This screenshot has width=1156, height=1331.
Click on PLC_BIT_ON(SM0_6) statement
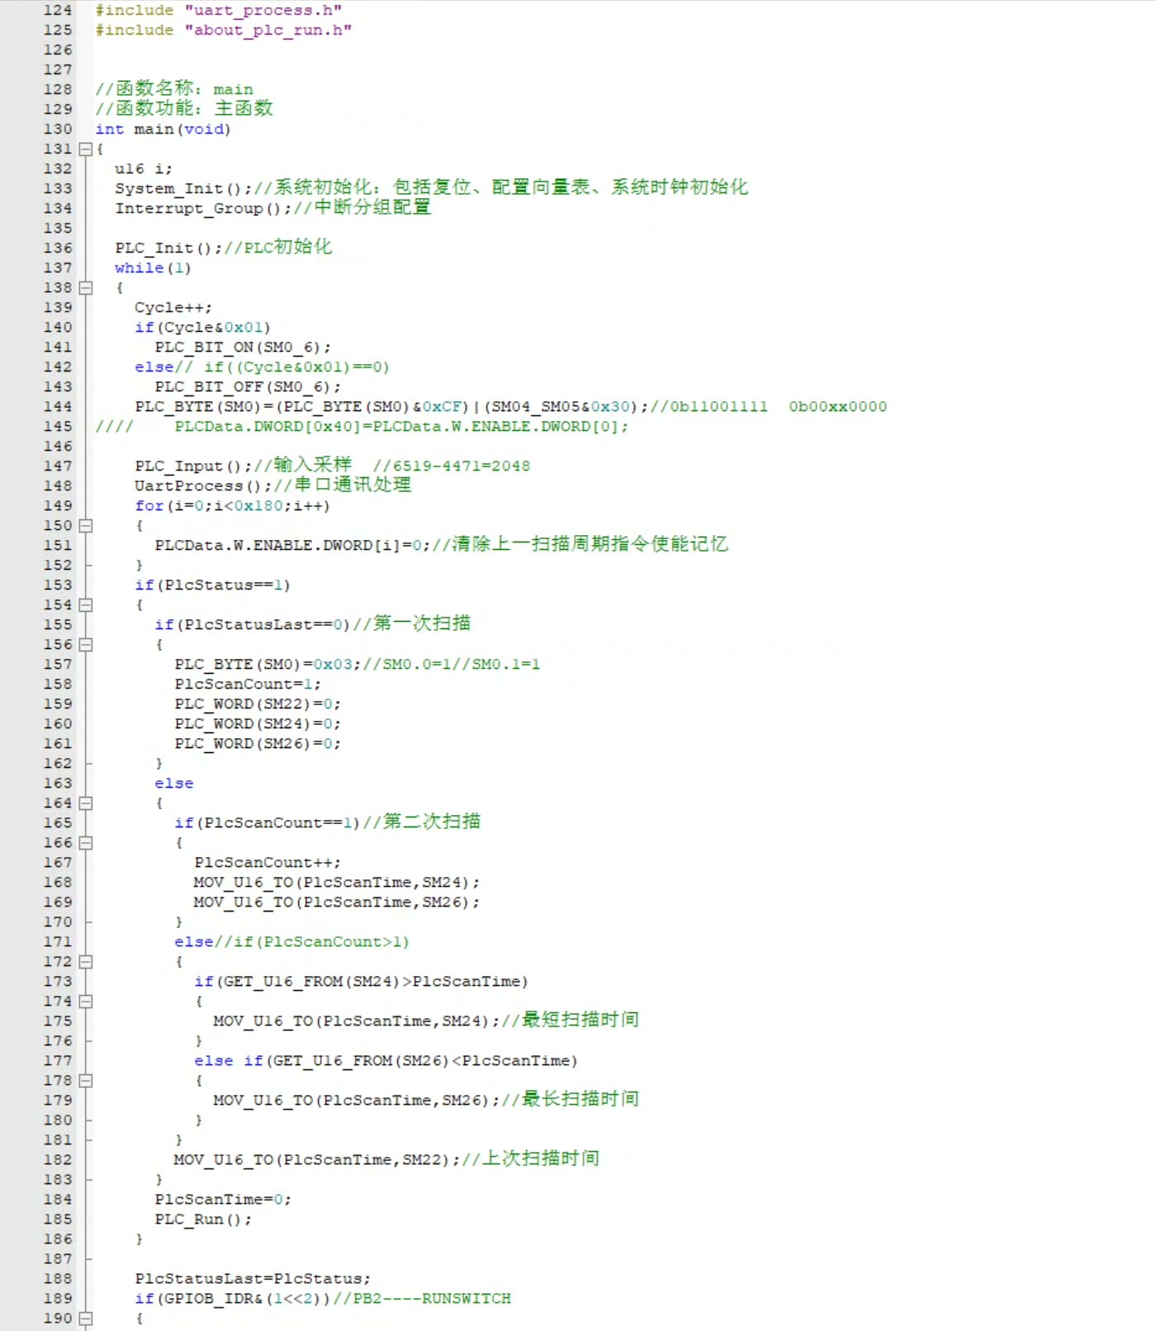pyautogui.click(x=242, y=348)
